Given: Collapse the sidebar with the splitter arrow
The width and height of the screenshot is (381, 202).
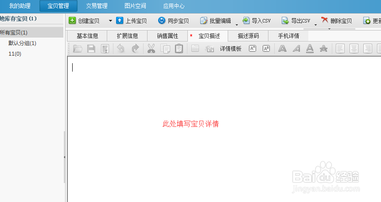Looking at the screenshot, I should coord(64,157).
